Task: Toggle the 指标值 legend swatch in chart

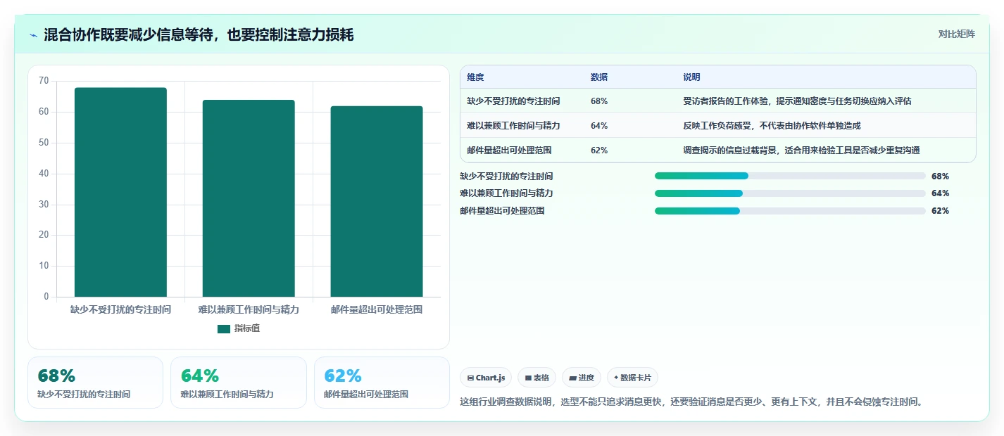Action: pos(224,328)
